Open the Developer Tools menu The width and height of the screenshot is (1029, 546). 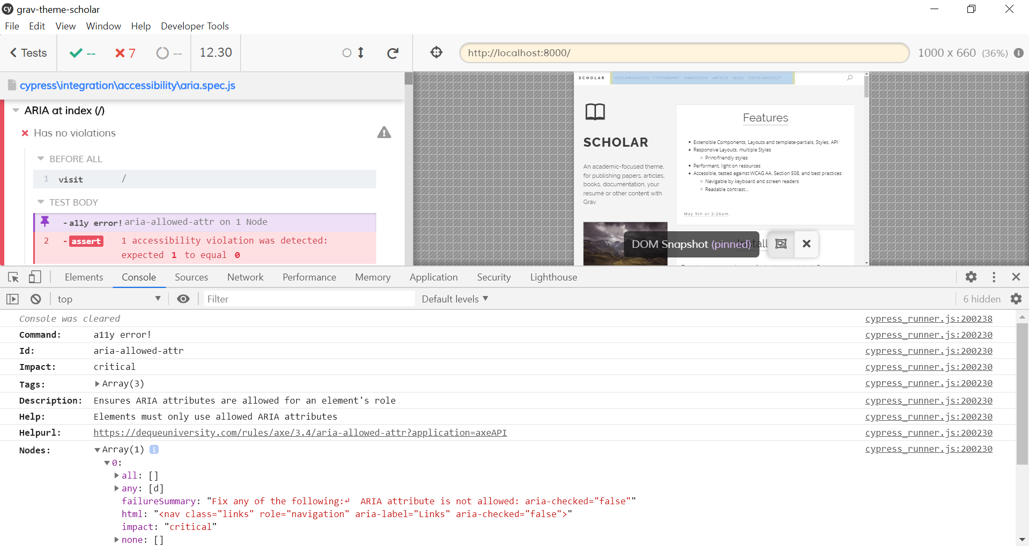pyautogui.click(x=195, y=26)
